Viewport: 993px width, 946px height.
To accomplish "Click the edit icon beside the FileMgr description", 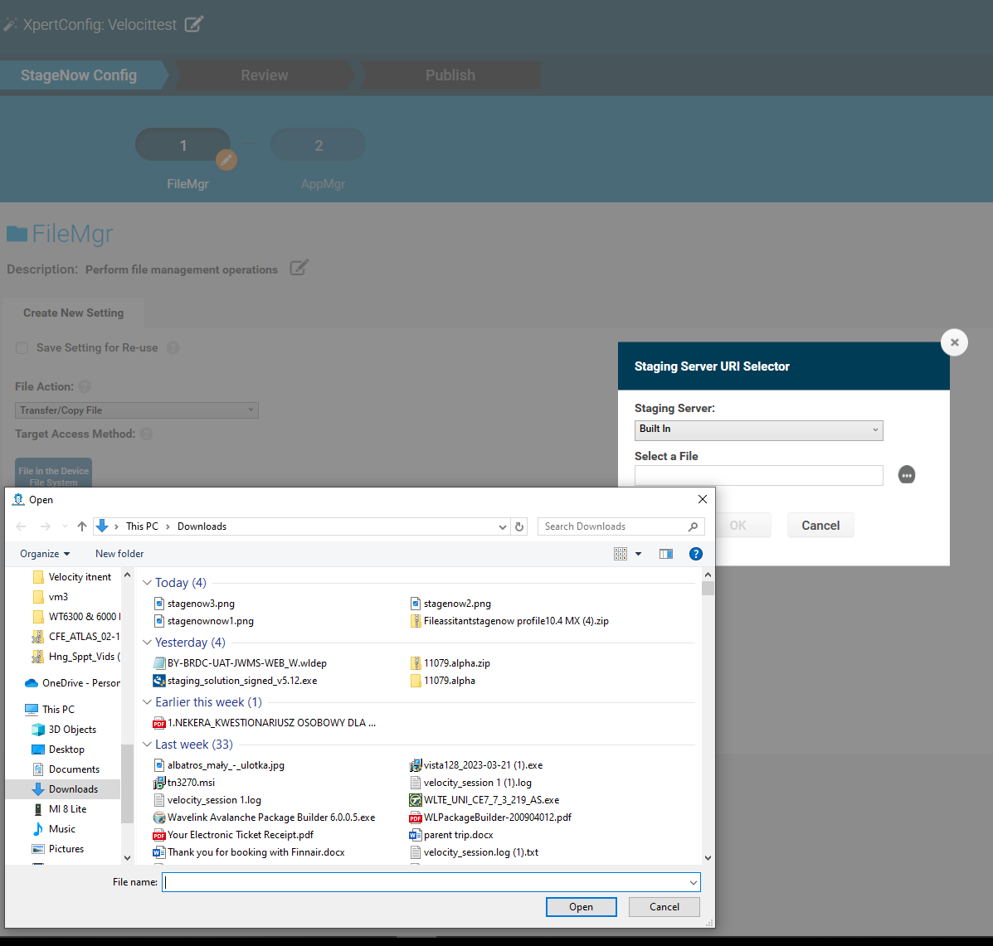I will point(299,266).
